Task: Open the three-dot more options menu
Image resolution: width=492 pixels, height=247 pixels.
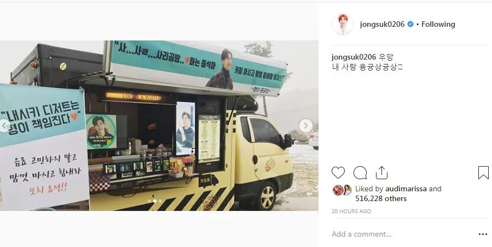Action: tap(483, 234)
